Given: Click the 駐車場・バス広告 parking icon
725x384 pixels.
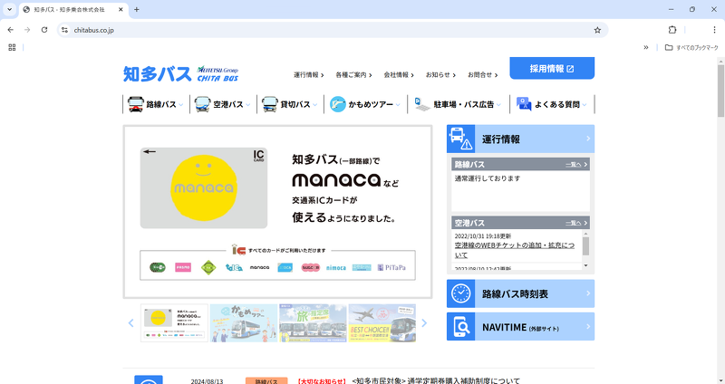Looking at the screenshot, I should point(421,104).
